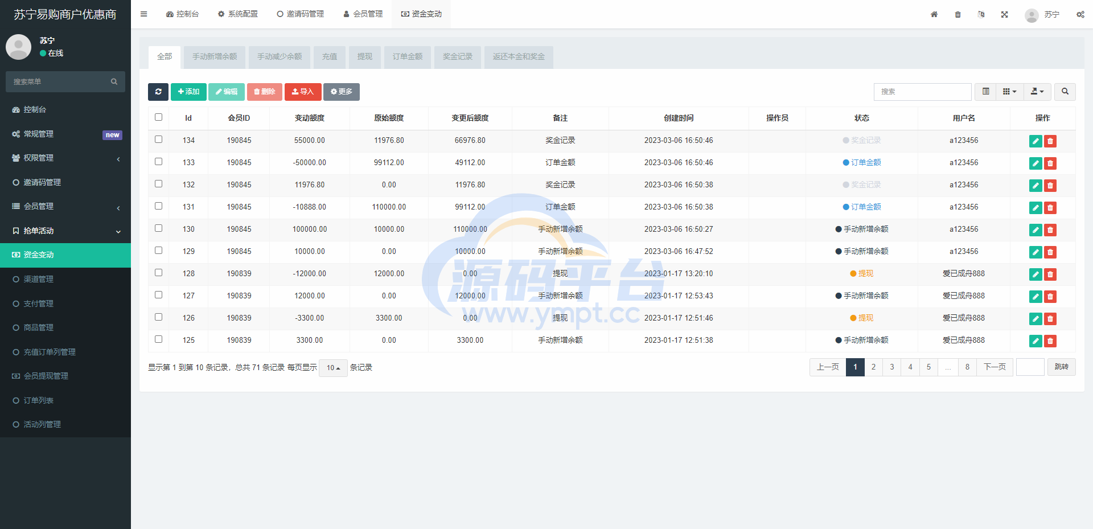Delete record 130 with red trash icon
Viewport: 1093px width, 529px height.
pos(1050,230)
